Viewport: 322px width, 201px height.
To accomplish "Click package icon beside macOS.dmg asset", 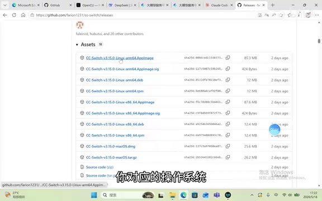I will 82,146.
